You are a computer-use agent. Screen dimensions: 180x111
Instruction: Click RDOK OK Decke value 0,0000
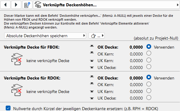tap(136, 78)
